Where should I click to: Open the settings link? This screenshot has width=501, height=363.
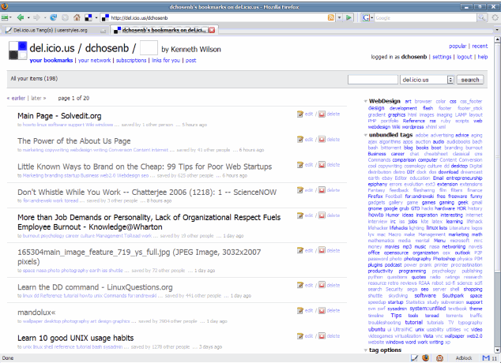pos(442,57)
